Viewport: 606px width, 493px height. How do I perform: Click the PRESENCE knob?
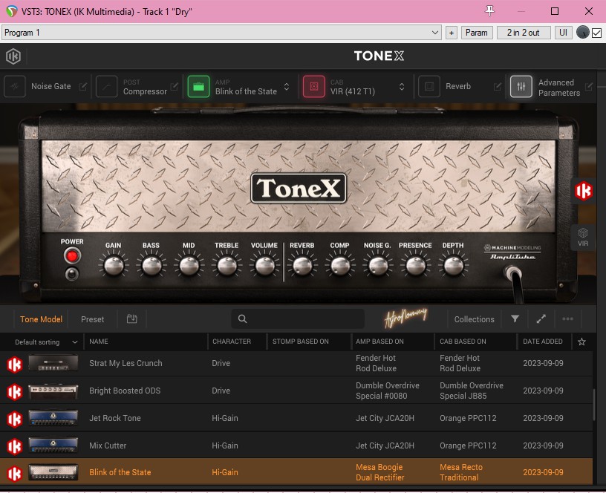coord(415,266)
